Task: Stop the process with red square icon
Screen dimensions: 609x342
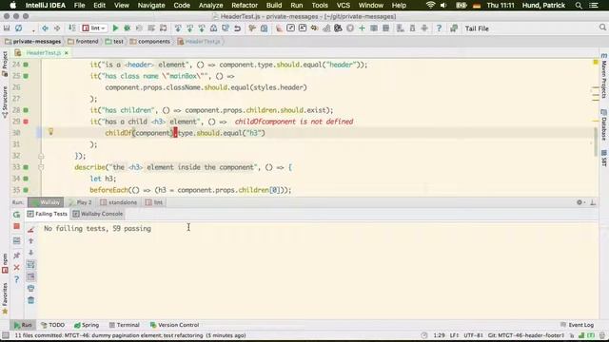Action: 17,226
